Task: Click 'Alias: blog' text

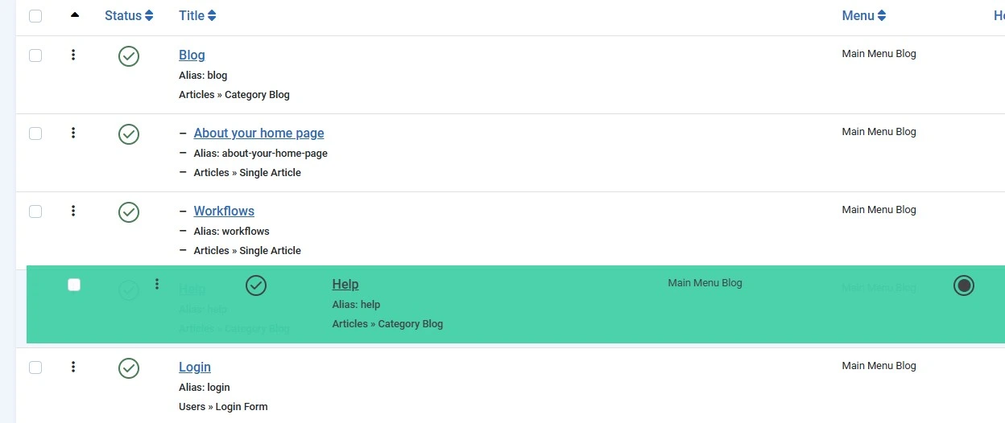Action: tap(203, 75)
